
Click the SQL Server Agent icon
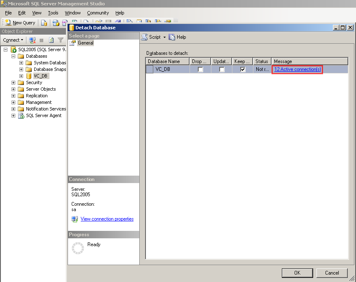coord(21,115)
